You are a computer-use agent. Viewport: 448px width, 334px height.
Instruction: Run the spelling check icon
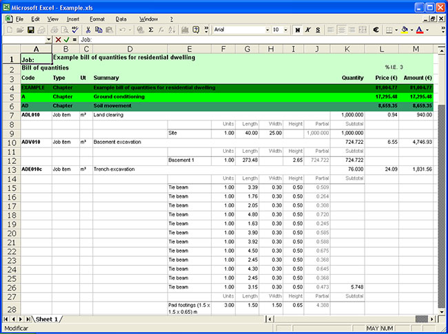pos(75,30)
